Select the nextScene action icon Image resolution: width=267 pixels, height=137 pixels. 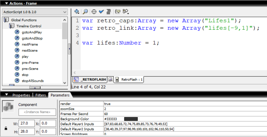(x=17, y=50)
